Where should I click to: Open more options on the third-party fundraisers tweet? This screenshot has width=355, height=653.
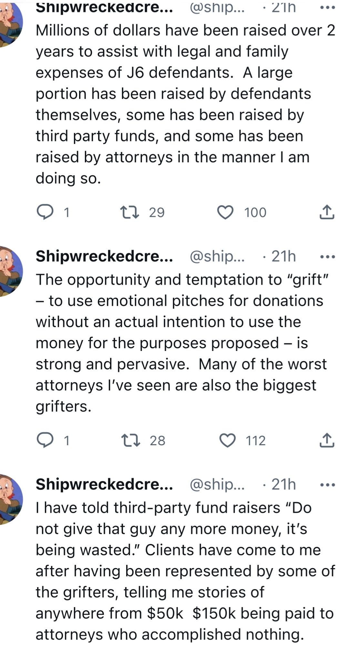click(x=328, y=485)
